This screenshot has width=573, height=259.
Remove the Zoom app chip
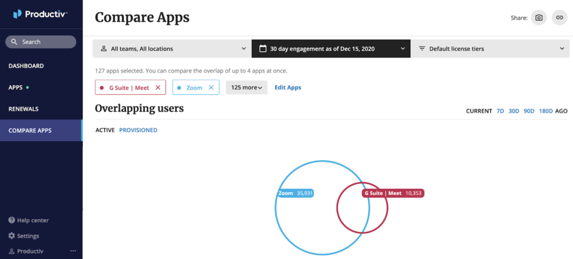click(x=211, y=88)
